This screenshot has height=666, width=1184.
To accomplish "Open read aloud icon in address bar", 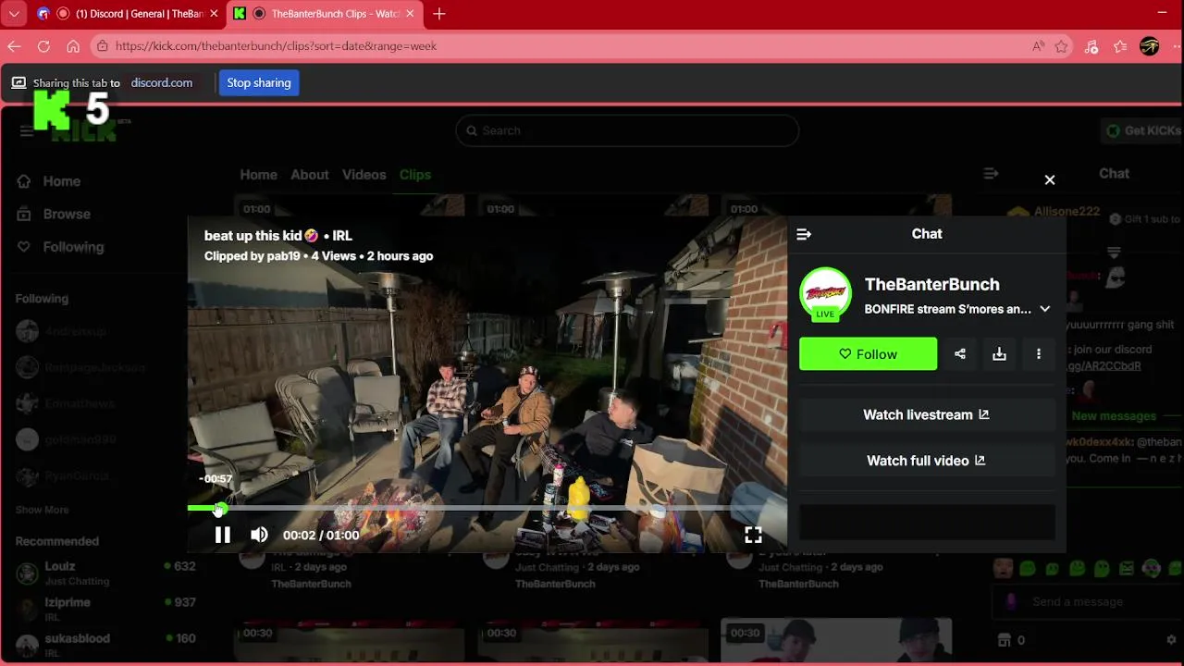I will click(x=1039, y=46).
